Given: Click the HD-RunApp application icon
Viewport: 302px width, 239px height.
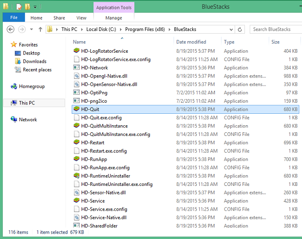Looking at the screenshot, I should pyautogui.click(x=77, y=159).
